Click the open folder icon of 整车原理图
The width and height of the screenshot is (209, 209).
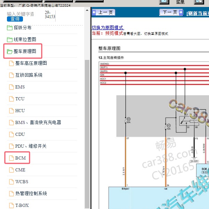pyautogui.click(x=10, y=52)
